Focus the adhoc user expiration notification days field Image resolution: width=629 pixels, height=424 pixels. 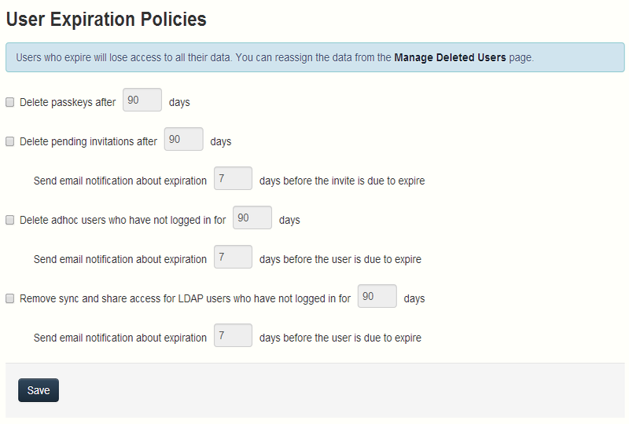[233, 258]
